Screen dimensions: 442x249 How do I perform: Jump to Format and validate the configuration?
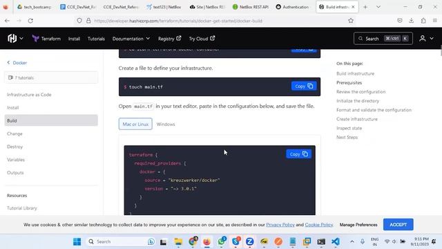tap(374, 110)
